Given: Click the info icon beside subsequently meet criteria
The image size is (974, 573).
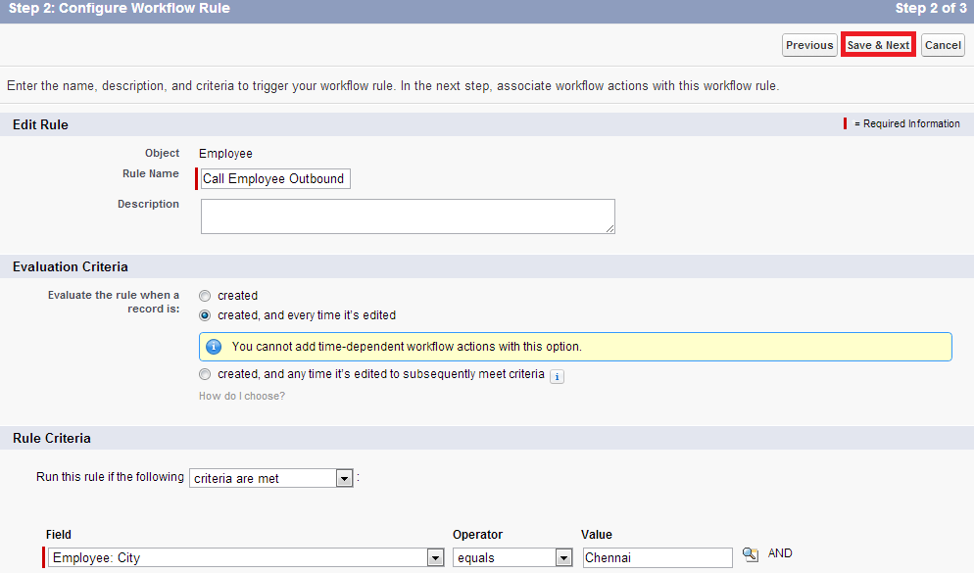Looking at the screenshot, I should pyautogui.click(x=558, y=376).
